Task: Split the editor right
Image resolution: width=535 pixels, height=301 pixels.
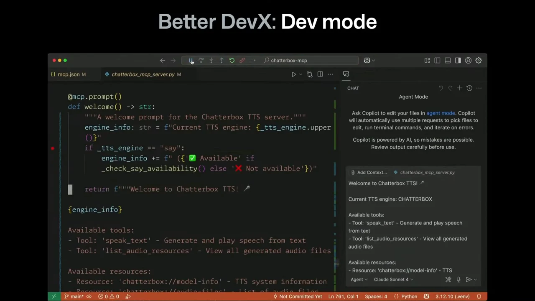Action: pyautogui.click(x=320, y=74)
